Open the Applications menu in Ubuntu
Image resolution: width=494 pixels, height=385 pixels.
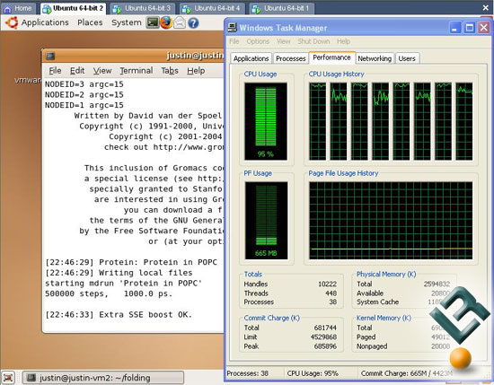pyautogui.click(x=45, y=22)
